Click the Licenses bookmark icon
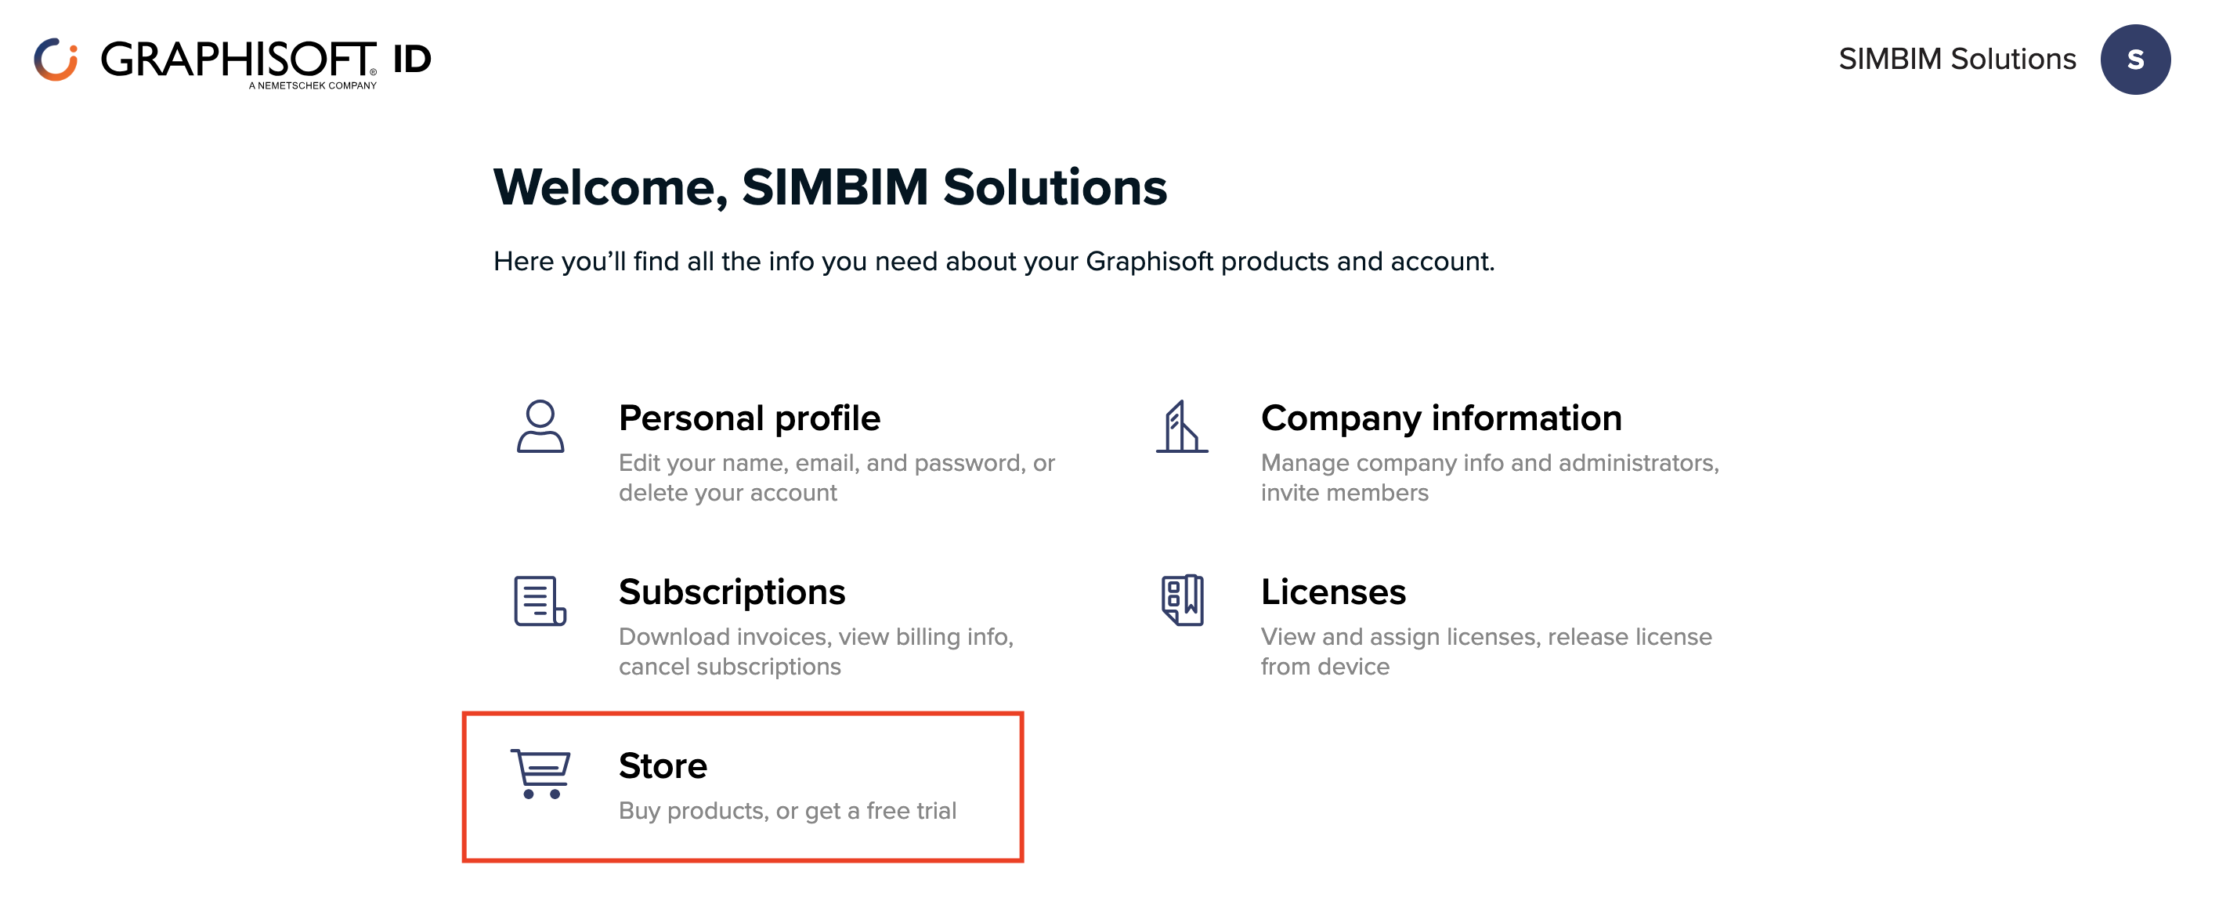Image resolution: width=2237 pixels, height=901 pixels. coord(1182,599)
